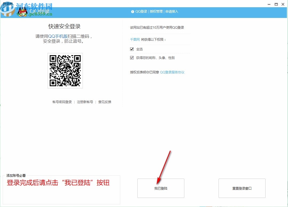
Task: Click the 我已登陆 button
Action: [x=161, y=188]
